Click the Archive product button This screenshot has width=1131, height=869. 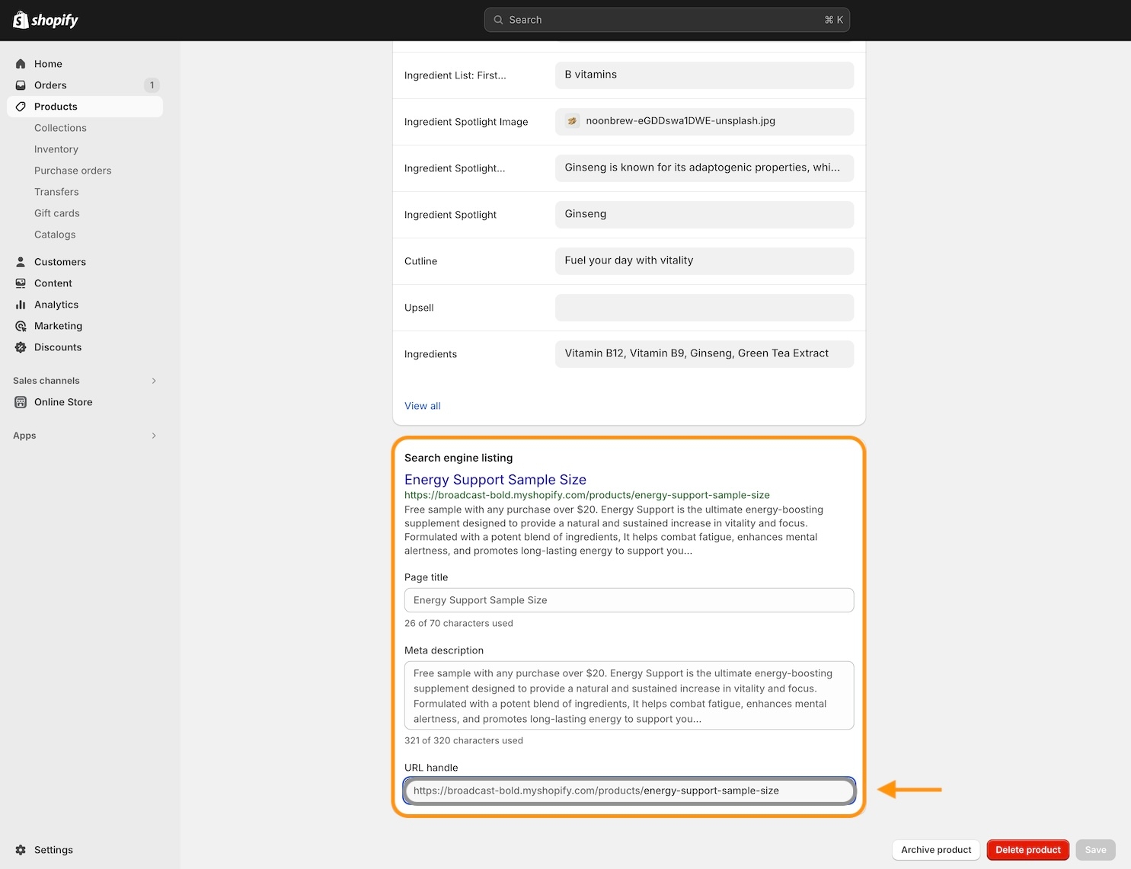tap(935, 850)
